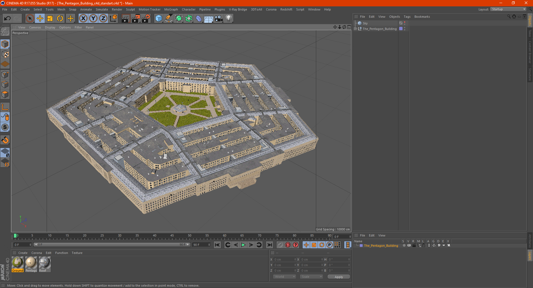This screenshot has height=288, width=533.
Task: Open the Simulate menu
Action: (102, 9)
